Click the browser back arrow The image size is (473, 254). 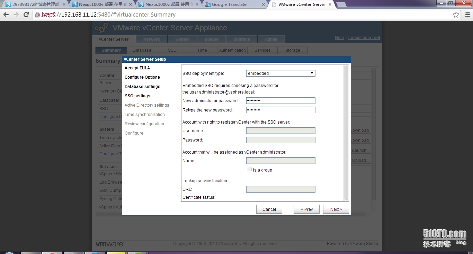pyautogui.click(x=6, y=14)
